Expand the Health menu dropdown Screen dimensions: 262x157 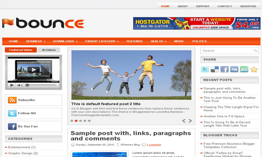pos(159,41)
